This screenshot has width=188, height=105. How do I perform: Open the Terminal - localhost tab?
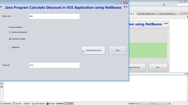click(55, 104)
